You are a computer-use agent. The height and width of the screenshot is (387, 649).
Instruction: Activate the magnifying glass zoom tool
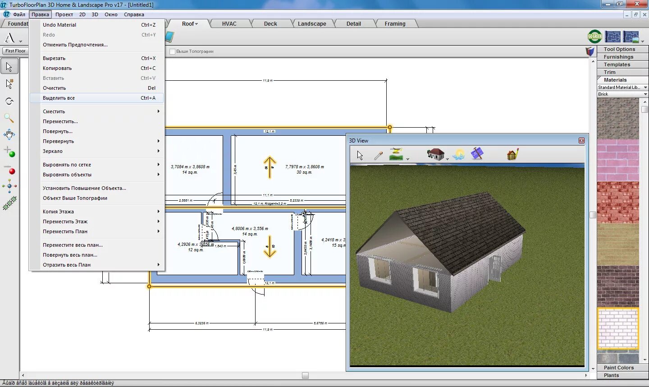pyautogui.click(x=9, y=118)
